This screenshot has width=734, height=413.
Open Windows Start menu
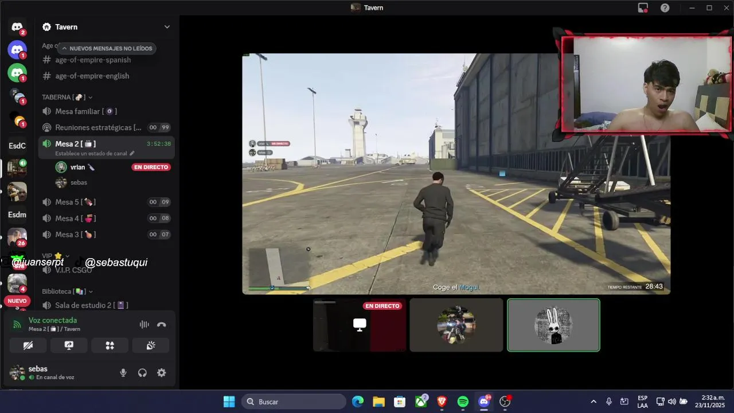(229, 402)
